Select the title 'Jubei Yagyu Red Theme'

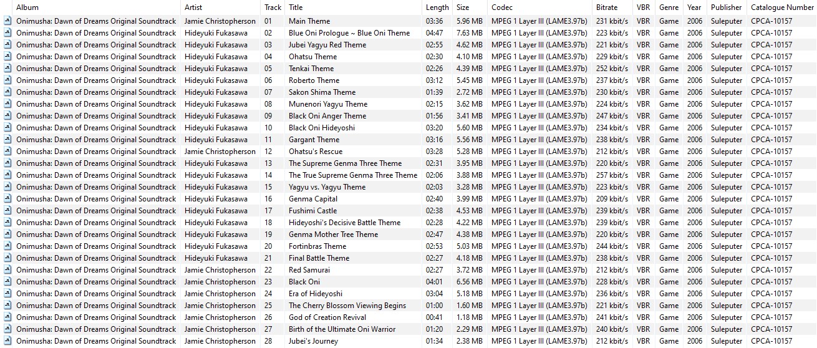point(327,45)
